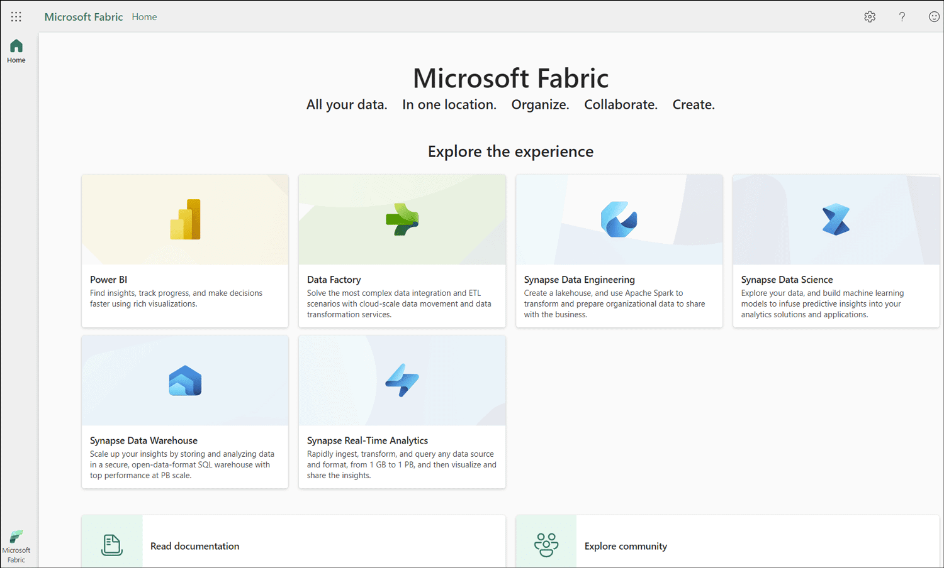Click the Microsoft Fabric header title

(x=84, y=17)
